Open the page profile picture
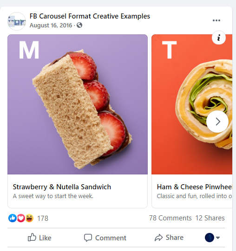236x251 pixels. [17, 21]
